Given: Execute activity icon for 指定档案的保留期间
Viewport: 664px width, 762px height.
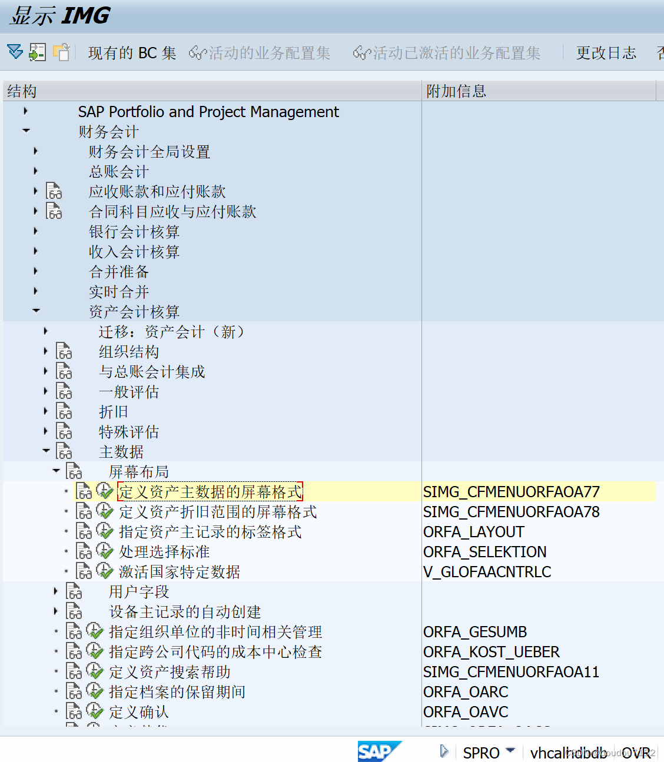Looking at the screenshot, I should (95, 691).
